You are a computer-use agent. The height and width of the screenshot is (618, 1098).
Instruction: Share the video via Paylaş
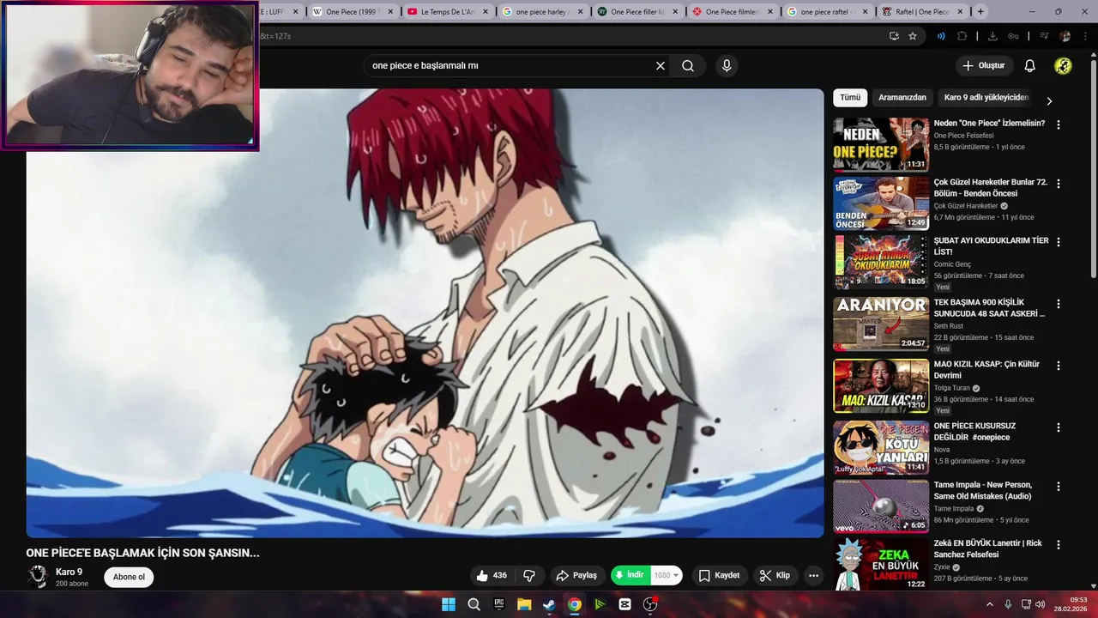[x=576, y=575]
